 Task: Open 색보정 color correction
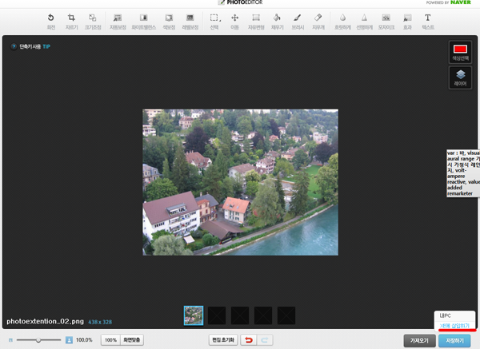click(169, 22)
